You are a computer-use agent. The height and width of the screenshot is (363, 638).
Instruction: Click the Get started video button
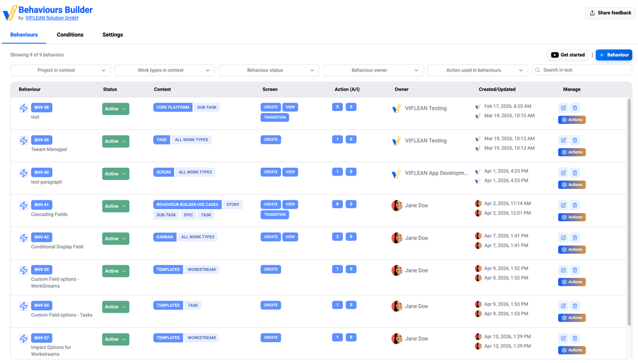click(568, 55)
